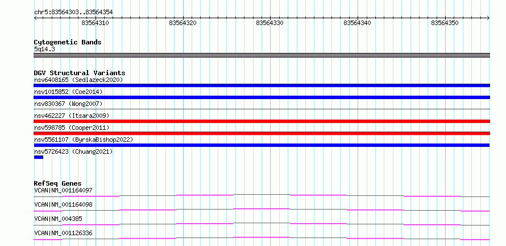Image resolution: width=506 pixels, height=246 pixels.
Task: Click the red bar of nsv598785
Action: coord(262,133)
